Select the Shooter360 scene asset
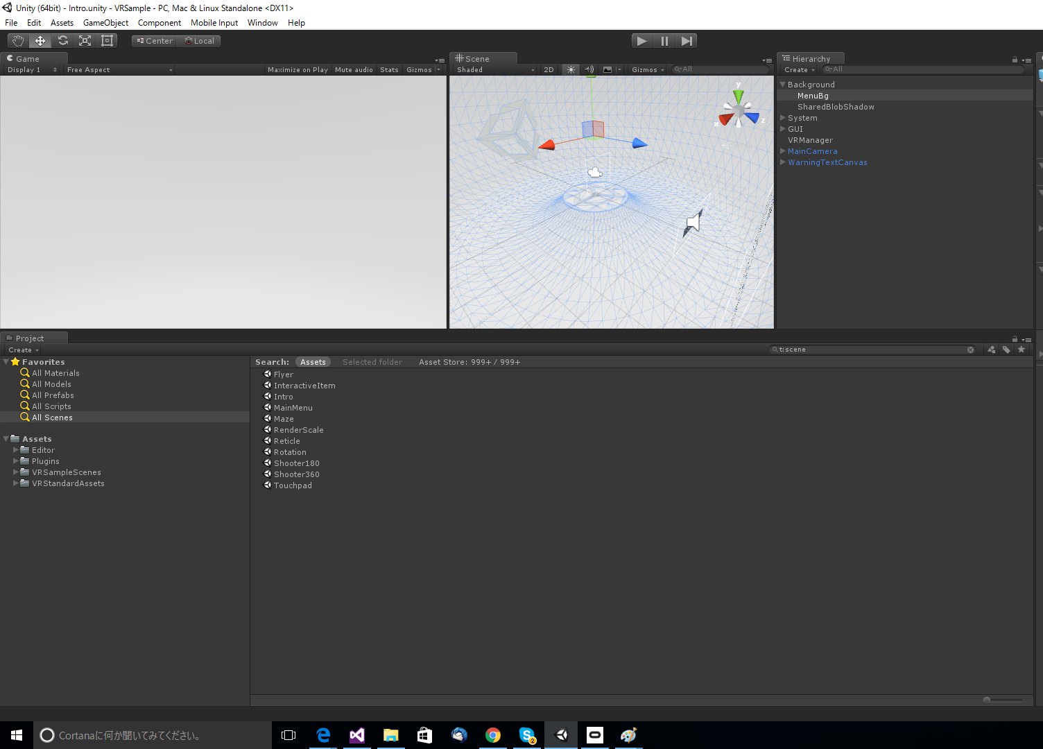Screen dimensions: 1043x749 click(291, 474)
